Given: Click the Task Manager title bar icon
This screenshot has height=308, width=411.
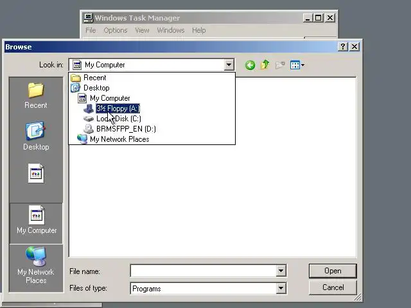Looking at the screenshot, I should [89, 17].
